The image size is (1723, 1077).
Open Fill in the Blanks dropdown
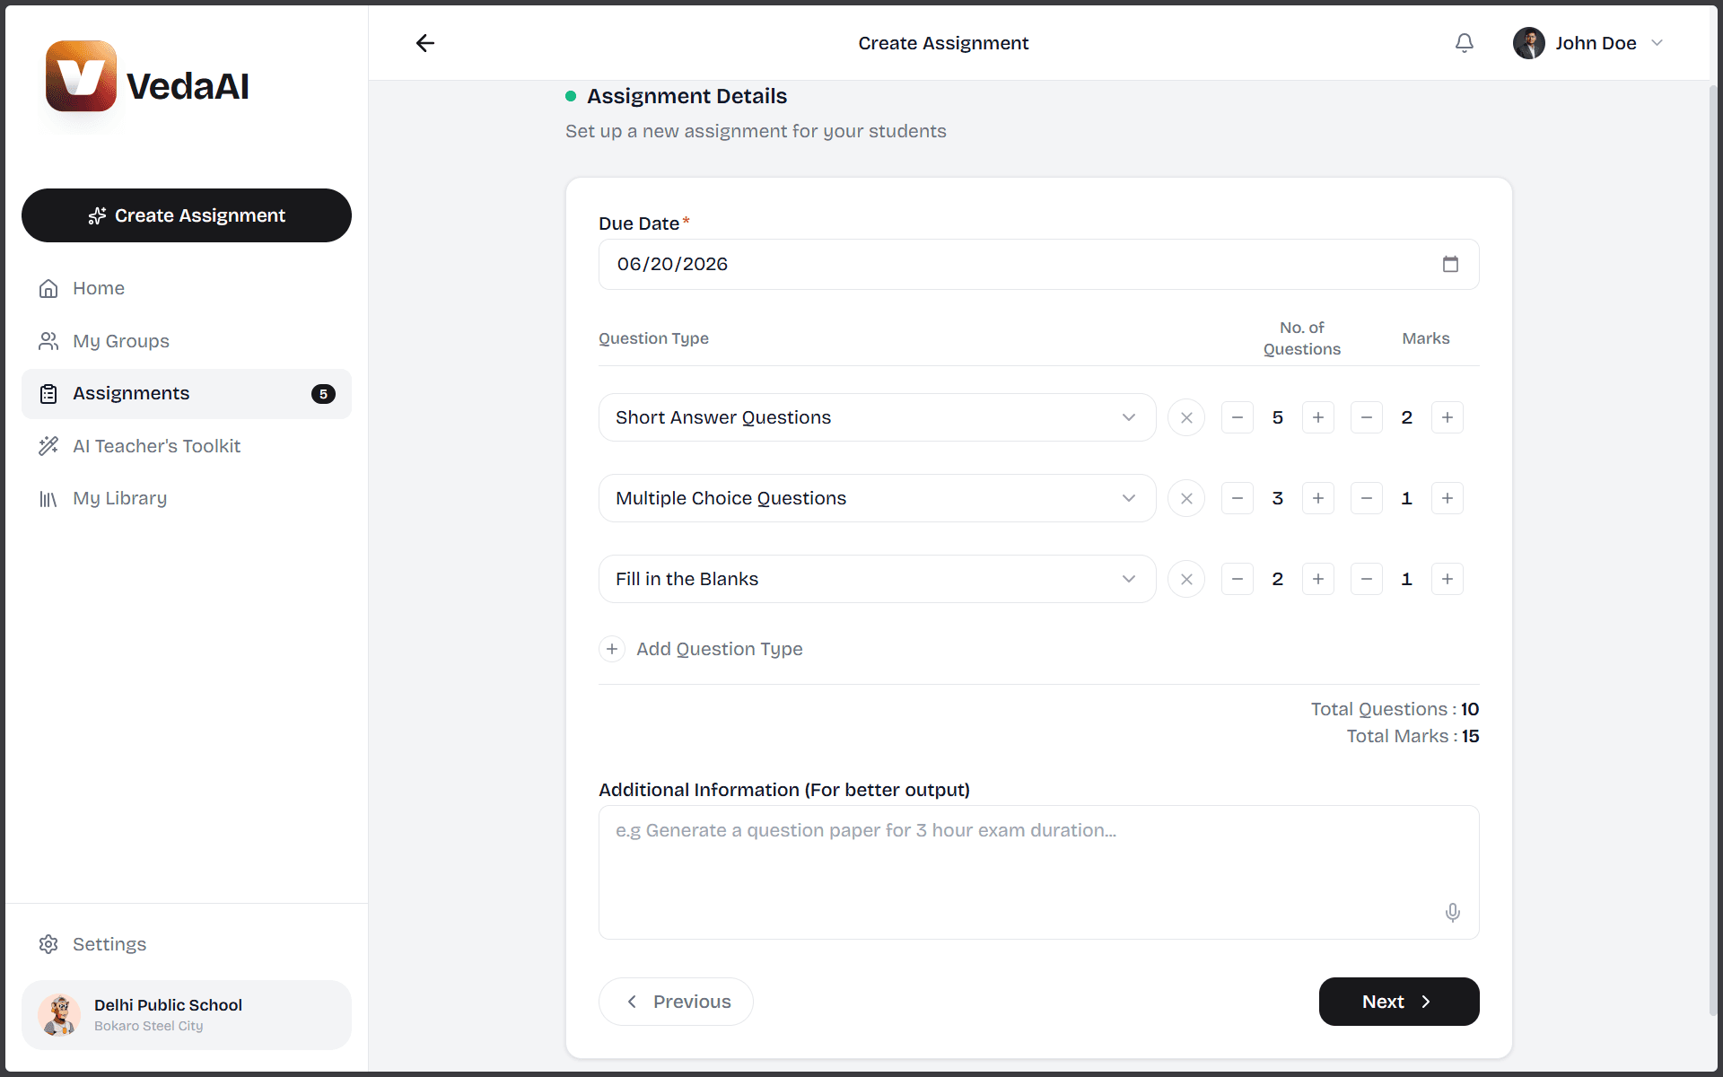point(877,579)
